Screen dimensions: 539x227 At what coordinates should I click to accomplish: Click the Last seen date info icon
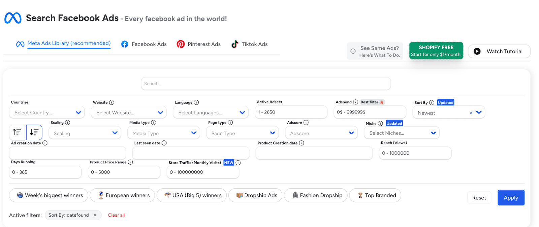(x=164, y=143)
